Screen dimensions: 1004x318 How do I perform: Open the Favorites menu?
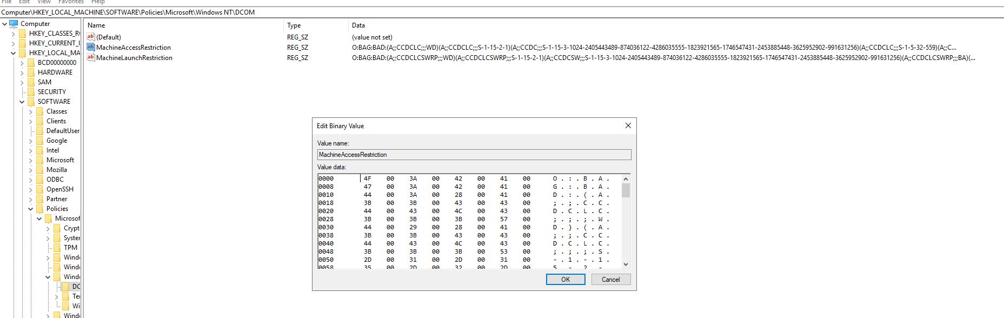(x=71, y=2)
